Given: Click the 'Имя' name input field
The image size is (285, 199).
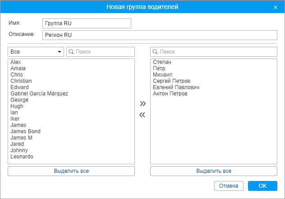Looking at the screenshot, I should [86, 23].
